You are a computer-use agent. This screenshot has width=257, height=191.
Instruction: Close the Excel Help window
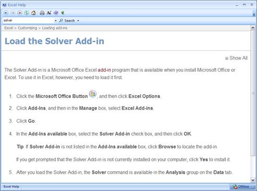tap(252, 5)
